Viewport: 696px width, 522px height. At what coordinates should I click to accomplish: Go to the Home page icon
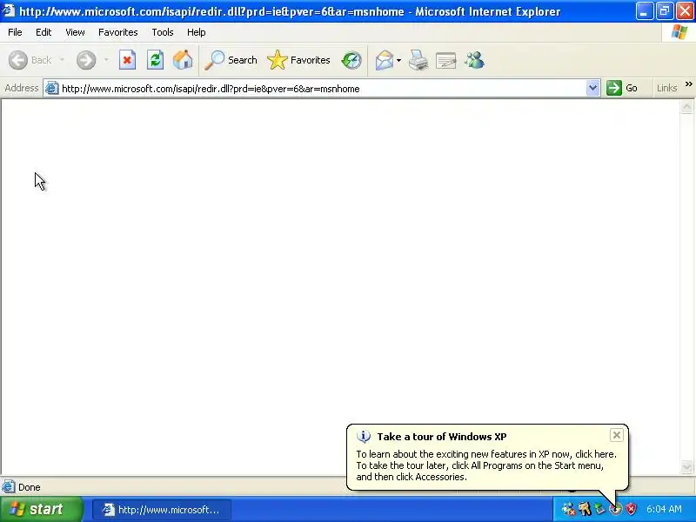click(x=183, y=60)
